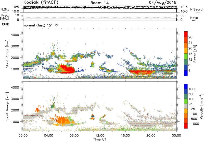
Task: Click the "N.Search" legend label
Action: [197, 9]
